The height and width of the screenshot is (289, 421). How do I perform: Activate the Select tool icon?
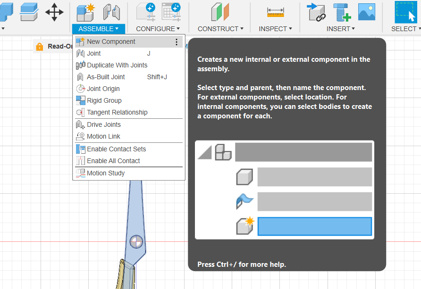click(x=406, y=12)
